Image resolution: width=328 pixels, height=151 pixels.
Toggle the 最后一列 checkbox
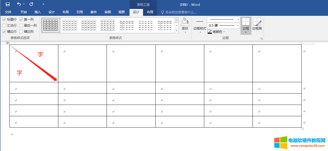click(x=21, y=26)
